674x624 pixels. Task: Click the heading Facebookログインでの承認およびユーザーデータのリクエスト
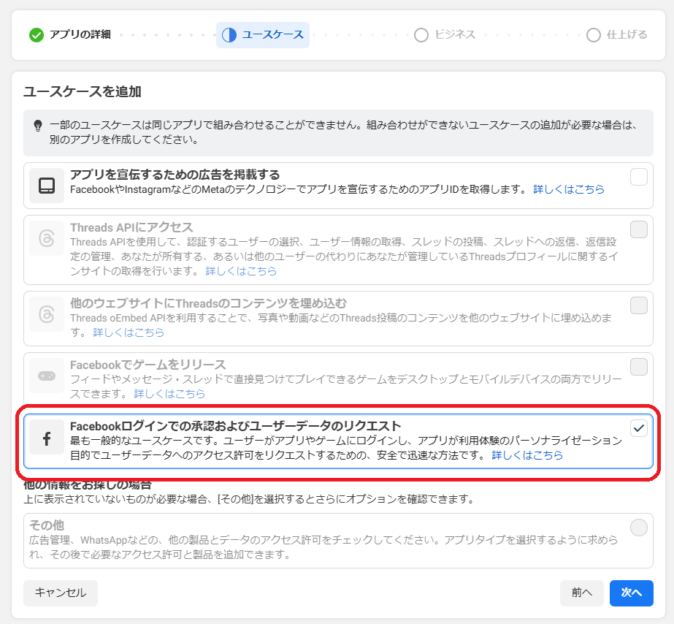pyautogui.click(x=236, y=426)
